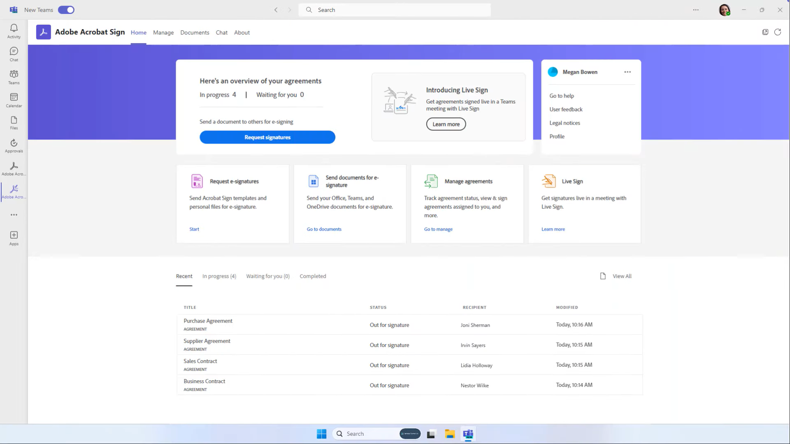Click the Manage agreements card icon
Viewport: 790px width, 444px height.
(431, 181)
